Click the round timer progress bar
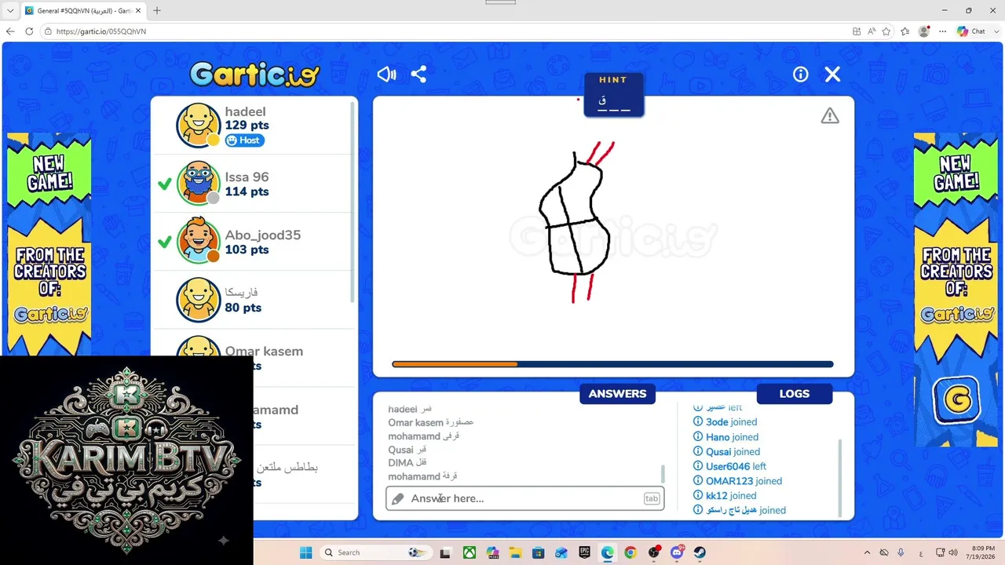 tap(612, 364)
